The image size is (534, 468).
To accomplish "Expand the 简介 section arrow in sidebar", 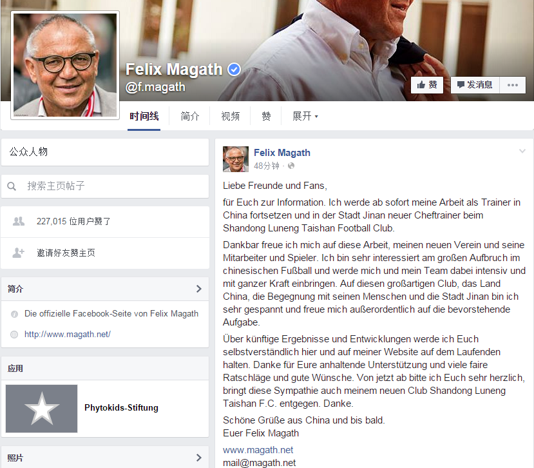I will pos(199,289).
